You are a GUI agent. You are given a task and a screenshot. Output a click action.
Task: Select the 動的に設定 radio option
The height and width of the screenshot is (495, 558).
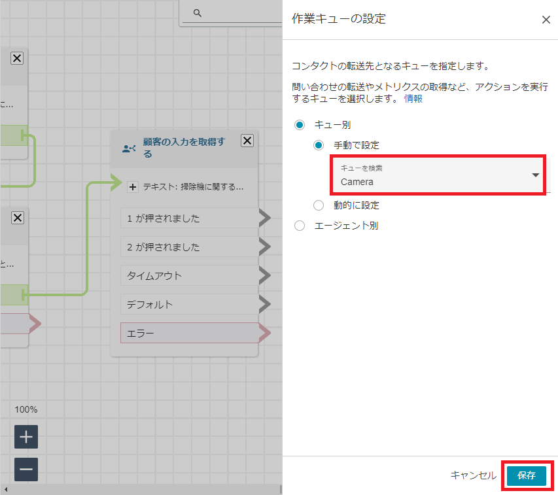coord(319,205)
